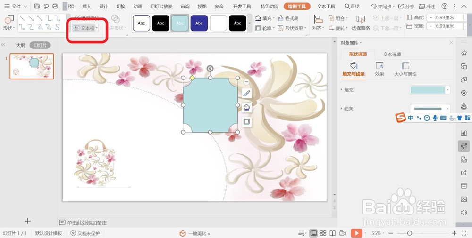Switch to the 插入 ribbon tab
The image size is (472, 238).
86,7
